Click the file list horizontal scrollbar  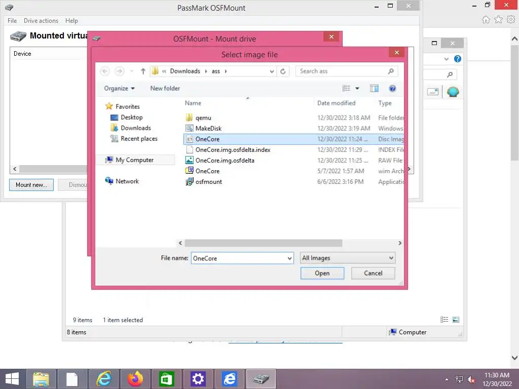tap(263, 243)
